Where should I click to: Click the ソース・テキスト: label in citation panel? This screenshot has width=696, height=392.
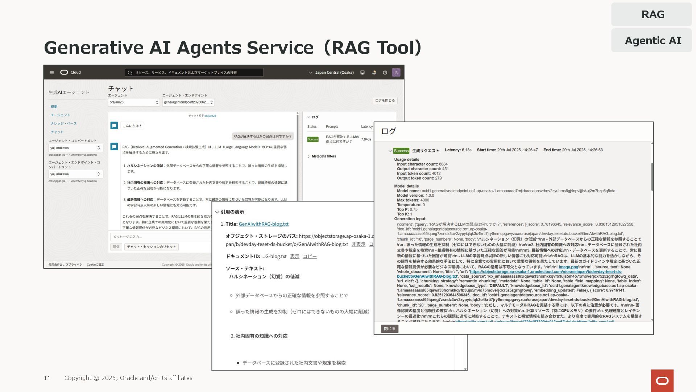[245, 269]
